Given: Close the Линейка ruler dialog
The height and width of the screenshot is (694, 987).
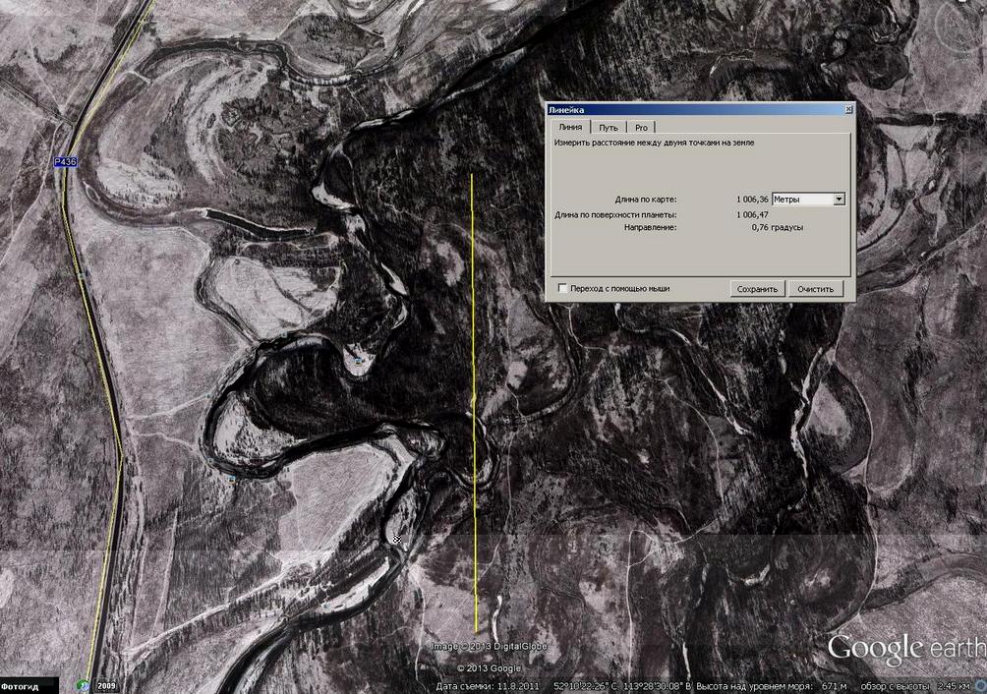Looking at the screenshot, I should (847, 110).
